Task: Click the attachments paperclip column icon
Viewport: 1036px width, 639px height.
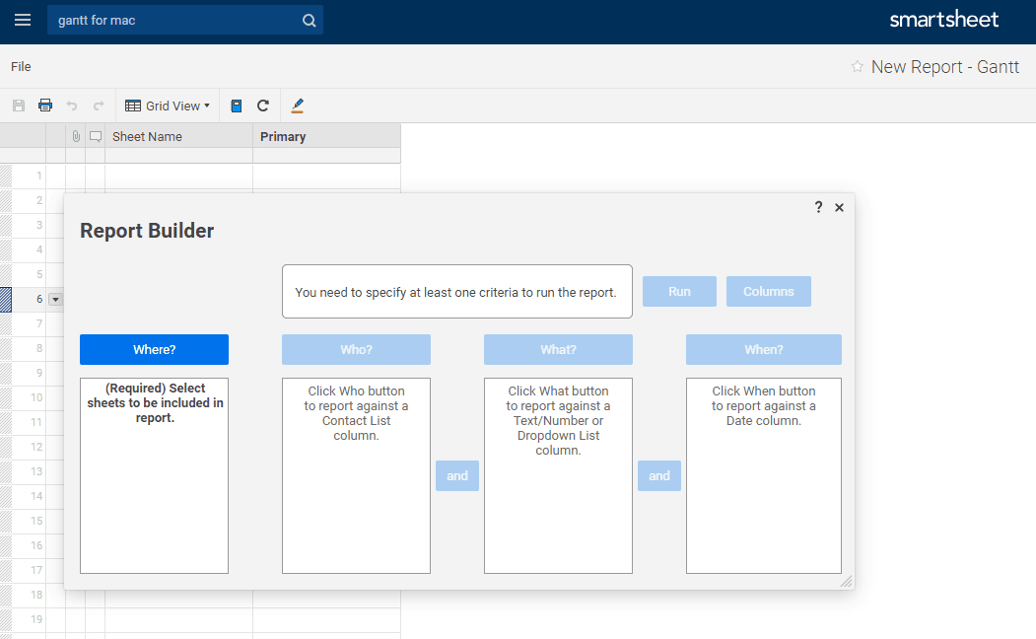Action: pos(76,137)
